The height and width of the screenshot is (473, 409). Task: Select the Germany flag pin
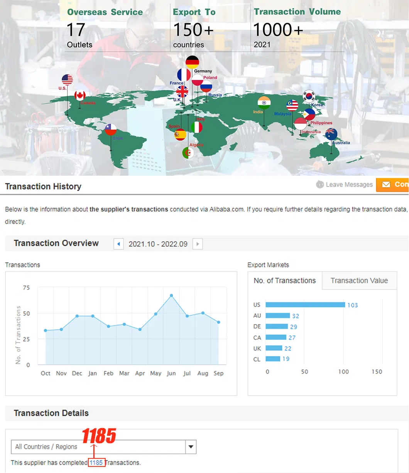[192, 62]
